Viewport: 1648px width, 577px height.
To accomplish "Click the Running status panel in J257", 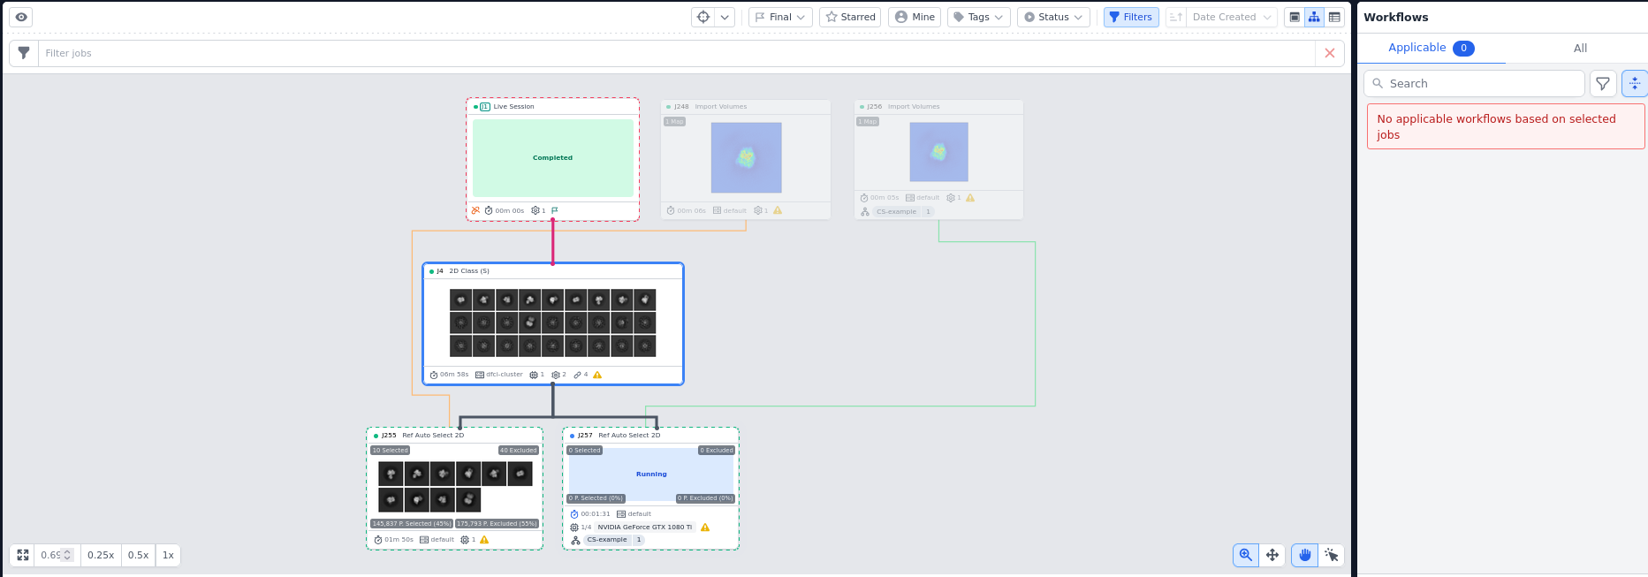I will (651, 475).
